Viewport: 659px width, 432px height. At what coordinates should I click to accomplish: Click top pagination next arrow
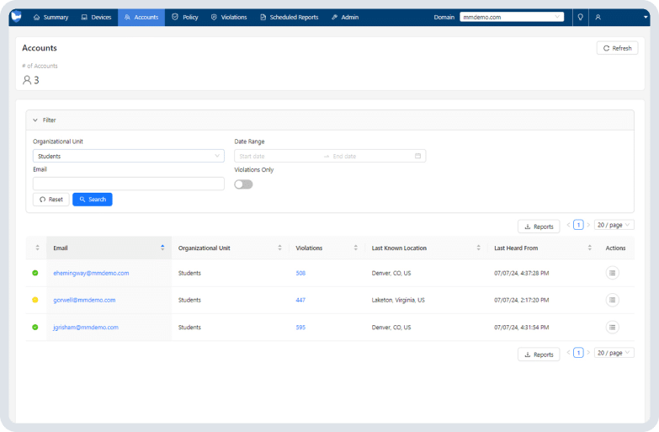click(588, 225)
